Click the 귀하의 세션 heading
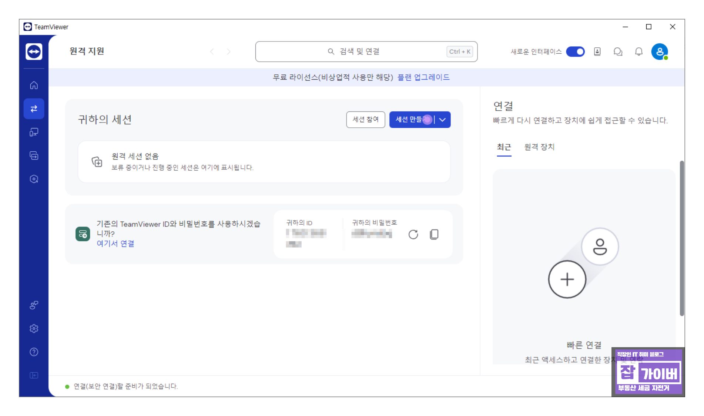Screen dimensions: 704x416 [x=105, y=120]
